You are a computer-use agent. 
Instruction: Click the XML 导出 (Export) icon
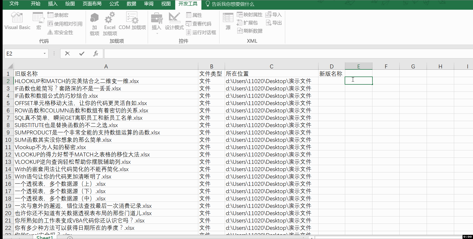pos(269,23)
